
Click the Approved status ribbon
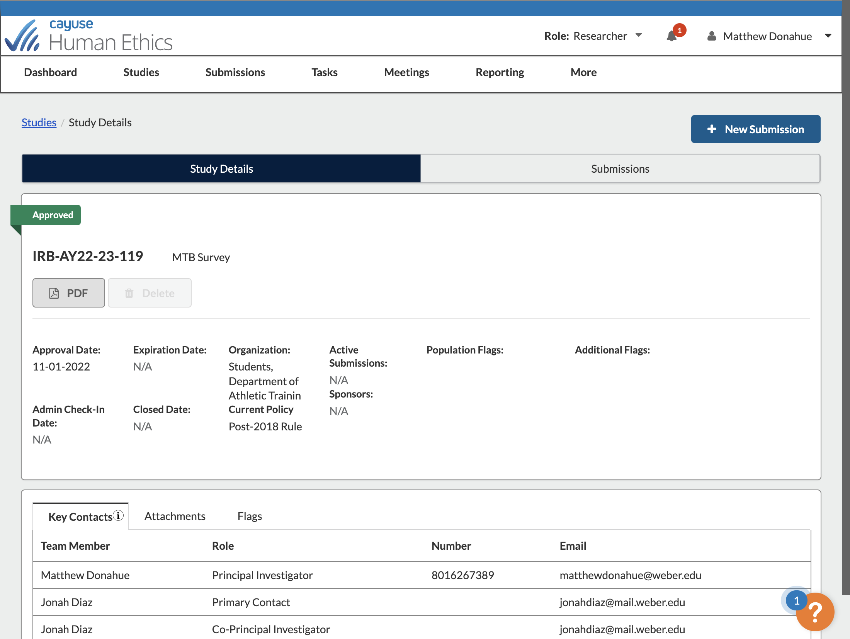(46, 215)
